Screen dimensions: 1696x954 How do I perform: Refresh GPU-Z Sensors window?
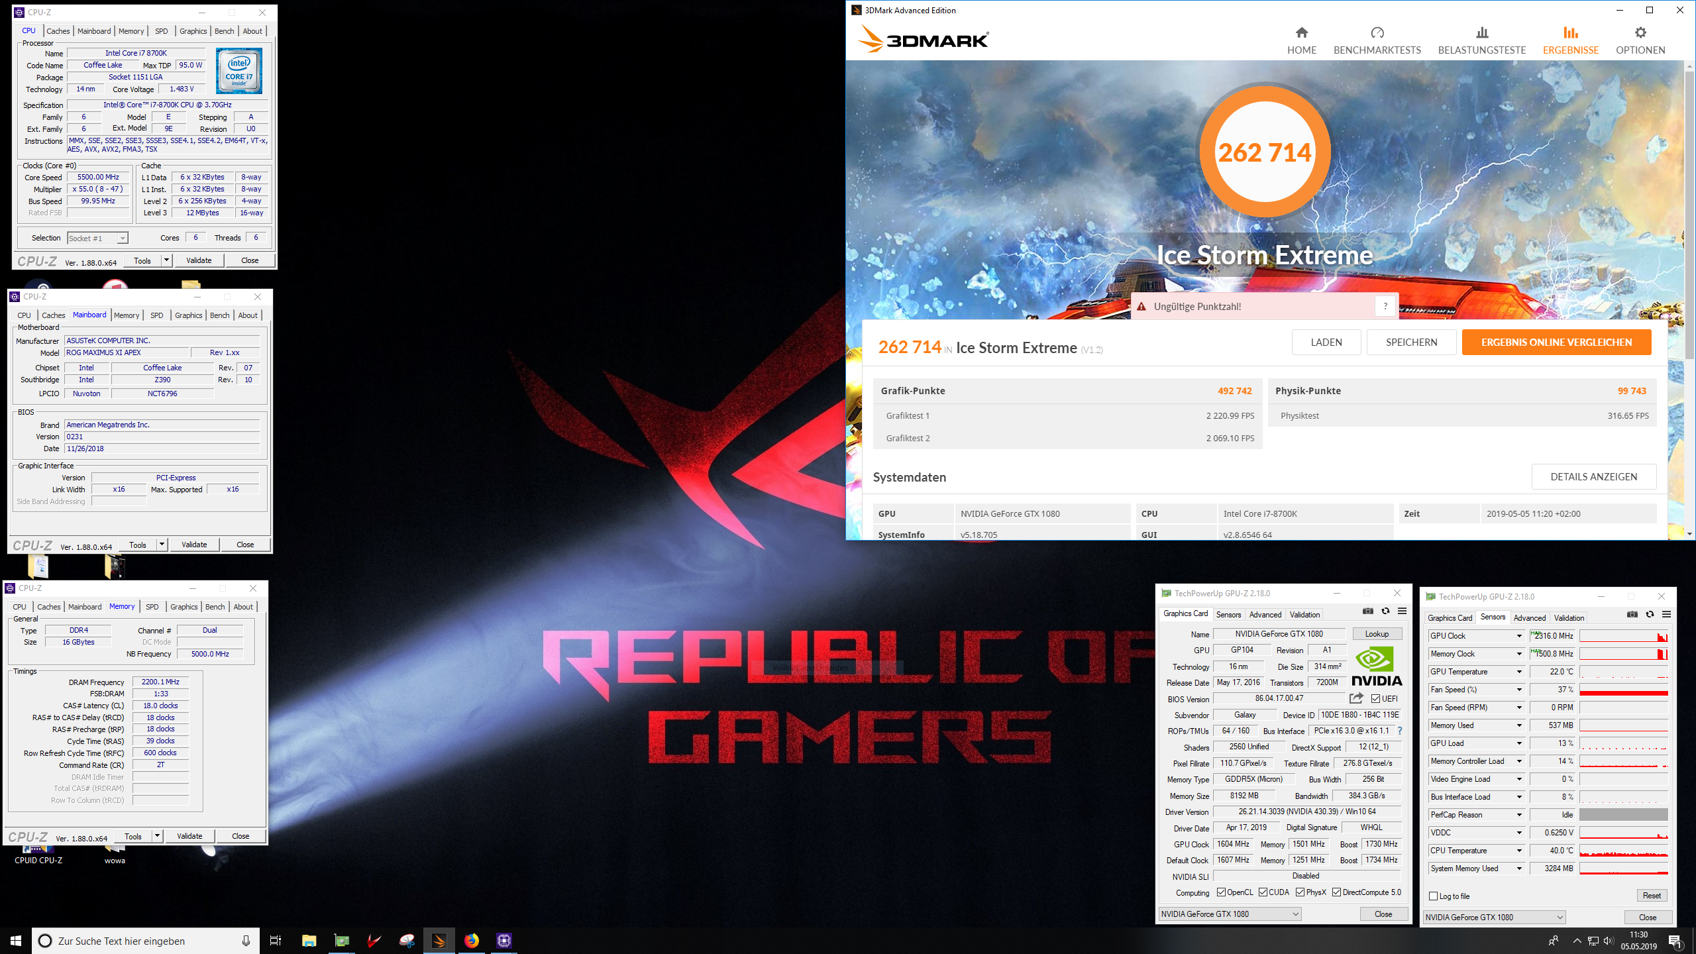pyautogui.click(x=1650, y=614)
